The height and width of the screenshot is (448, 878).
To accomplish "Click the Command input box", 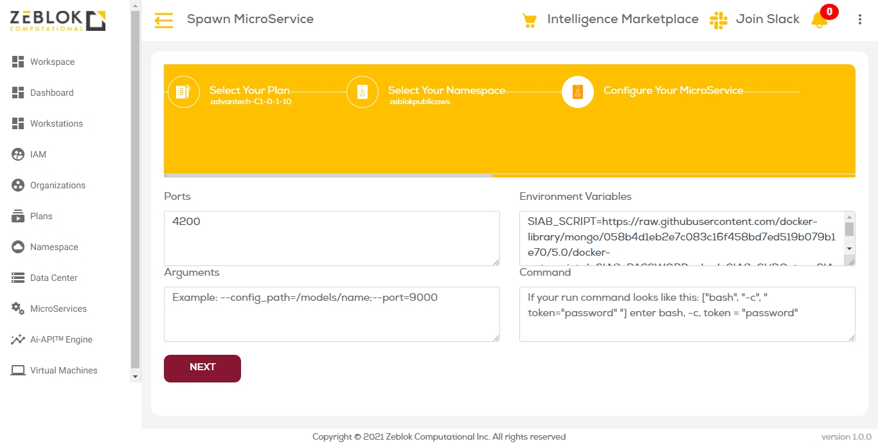I will [x=686, y=314].
